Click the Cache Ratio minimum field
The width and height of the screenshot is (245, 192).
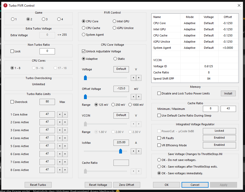pyautogui.click(x=211, y=109)
